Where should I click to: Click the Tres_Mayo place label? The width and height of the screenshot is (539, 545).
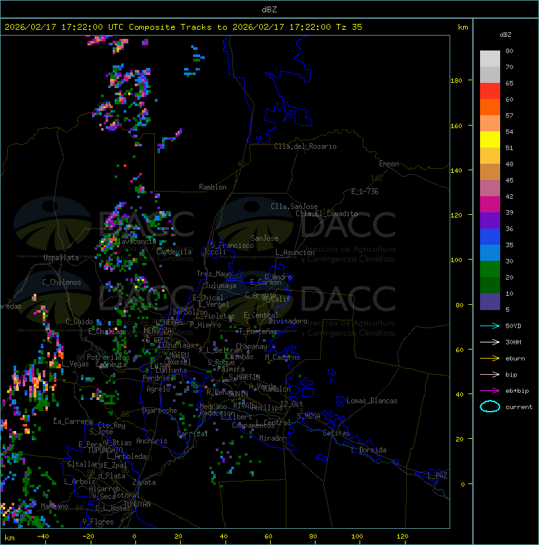click(x=214, y=274)
